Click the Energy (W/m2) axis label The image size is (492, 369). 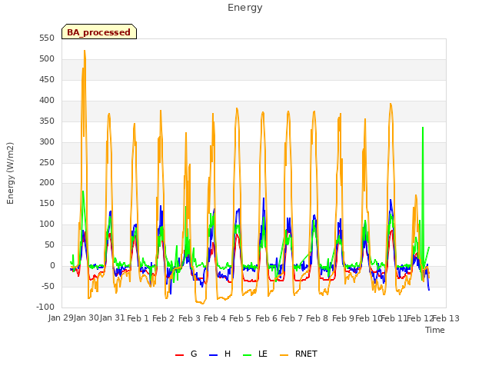coord(10,173)
